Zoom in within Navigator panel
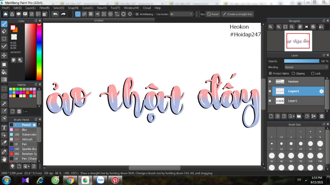Viewport: 330px width, 185px height. tap(279, 27)
